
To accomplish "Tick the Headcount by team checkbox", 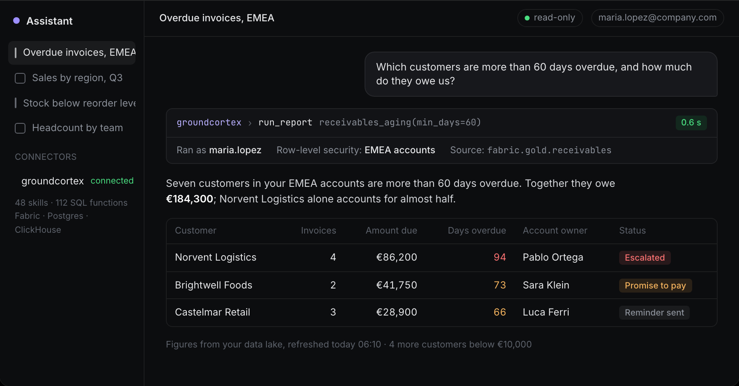I will pyautogui.click(x=20, y=128).
